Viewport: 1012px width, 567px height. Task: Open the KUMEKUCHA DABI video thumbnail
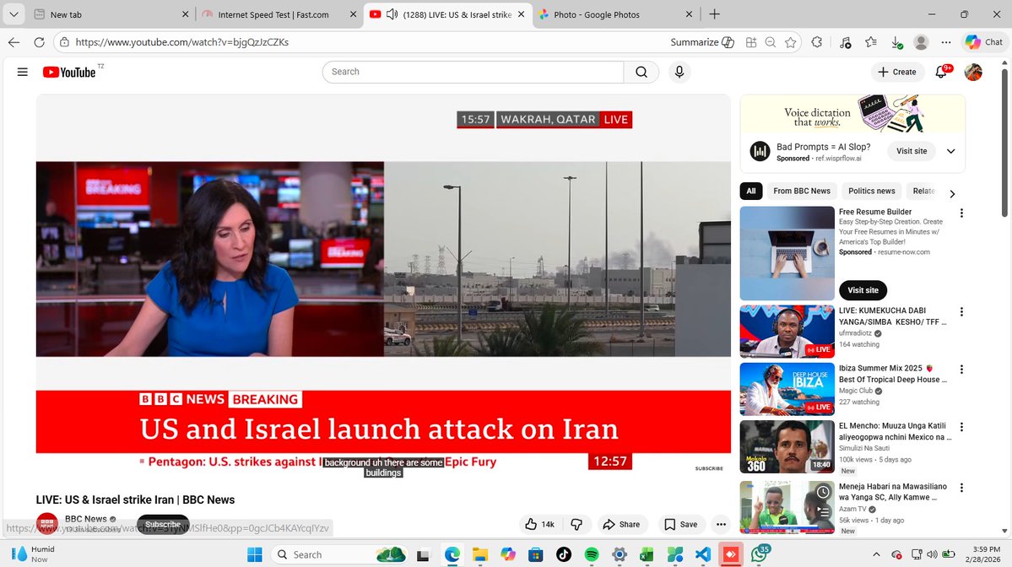click(x=787, y=332)
